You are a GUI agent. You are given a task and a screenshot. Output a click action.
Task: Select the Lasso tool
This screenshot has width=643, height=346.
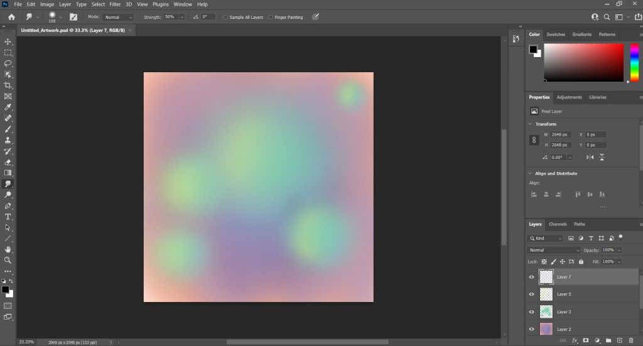8,63
